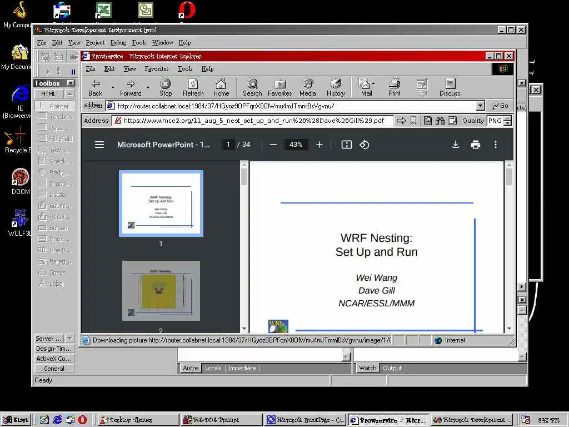This screenshot has width=569, height=427.
Task: Zoom out the PDF with minus icon
Action: click(x=273, y=145)
